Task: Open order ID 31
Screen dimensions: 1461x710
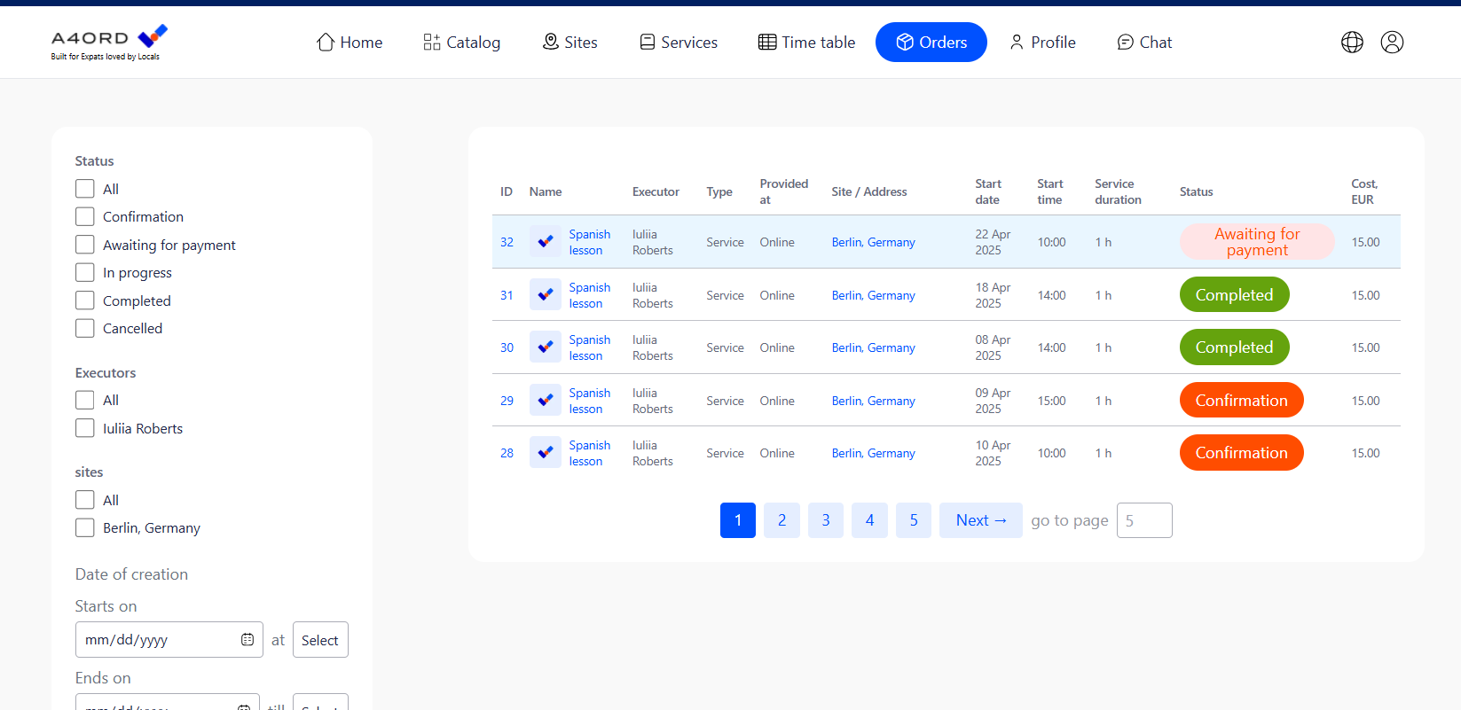Action: [x=507, y=295]
